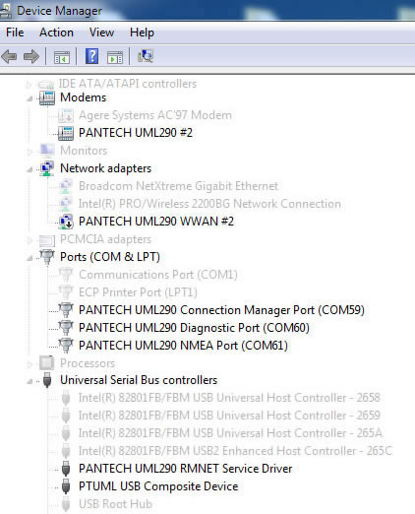The width and height of the screenshot is (415, 514).
Task: Click the Connection Manager Port (COM59) icon
Action: pyautogui.click(x=66, y=310)
